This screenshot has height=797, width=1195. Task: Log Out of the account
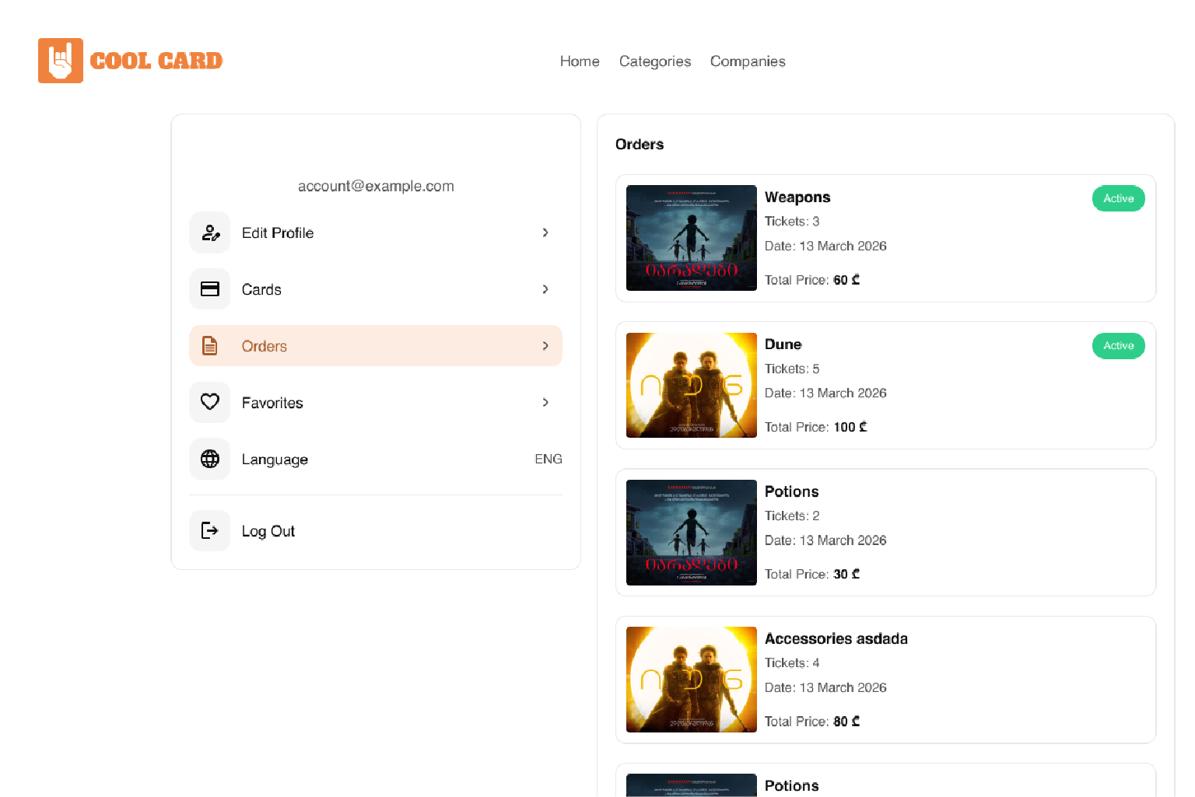click(376, 530)
